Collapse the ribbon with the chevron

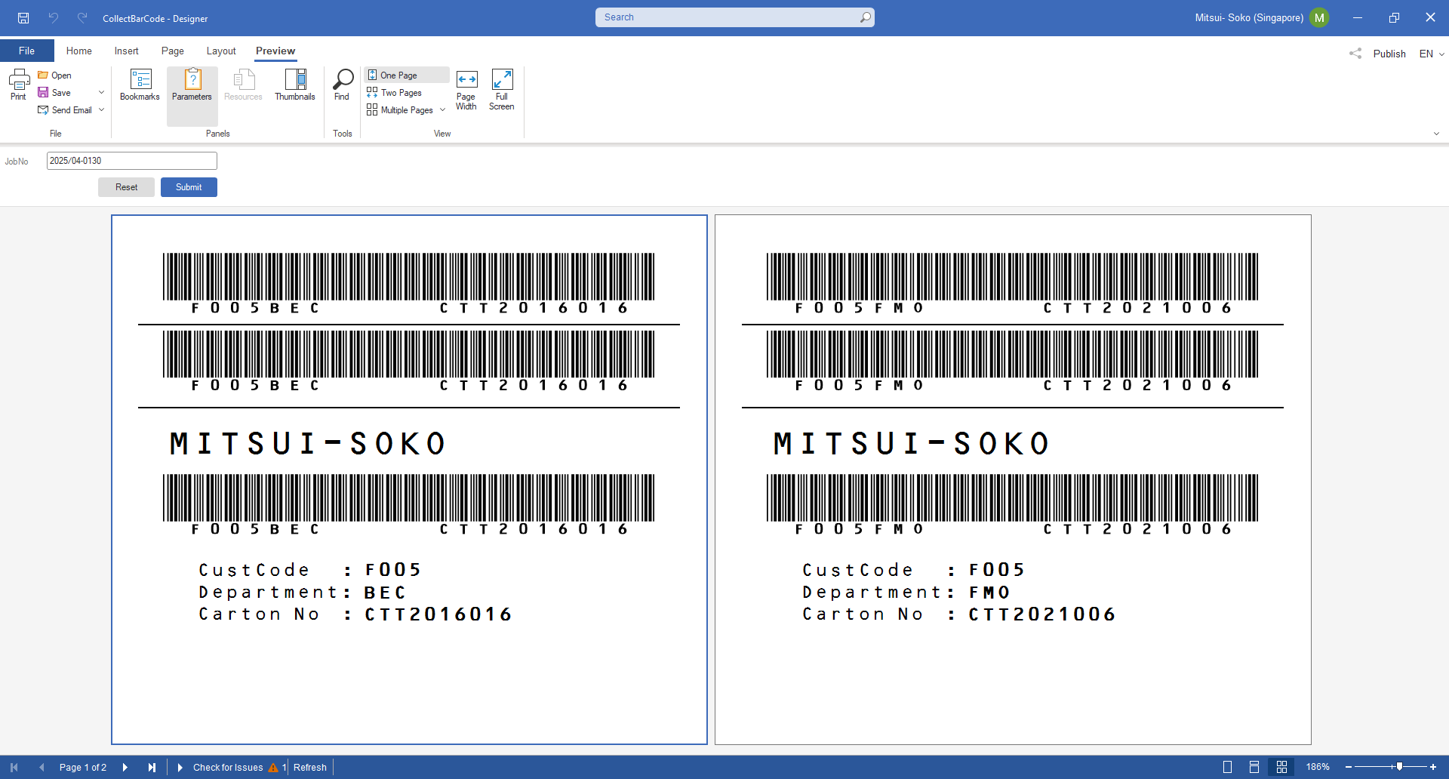click(1436, 134)
